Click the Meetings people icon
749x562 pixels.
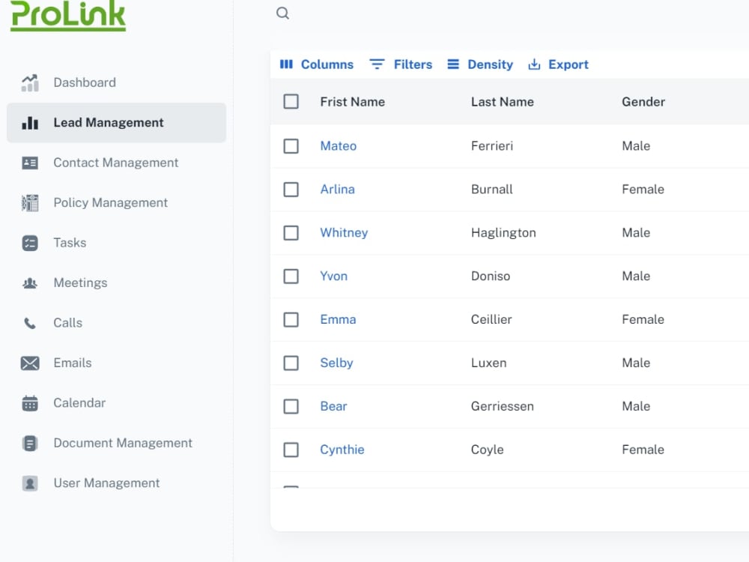point(30,283)
